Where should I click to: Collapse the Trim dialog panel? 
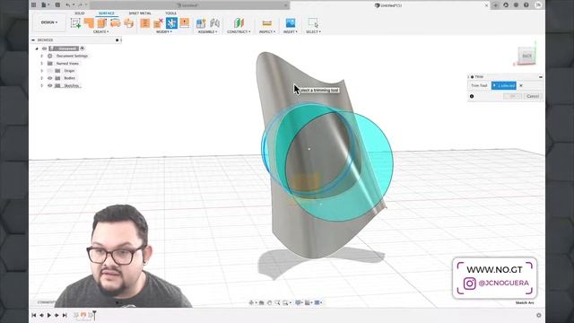(x=540, y=76)
